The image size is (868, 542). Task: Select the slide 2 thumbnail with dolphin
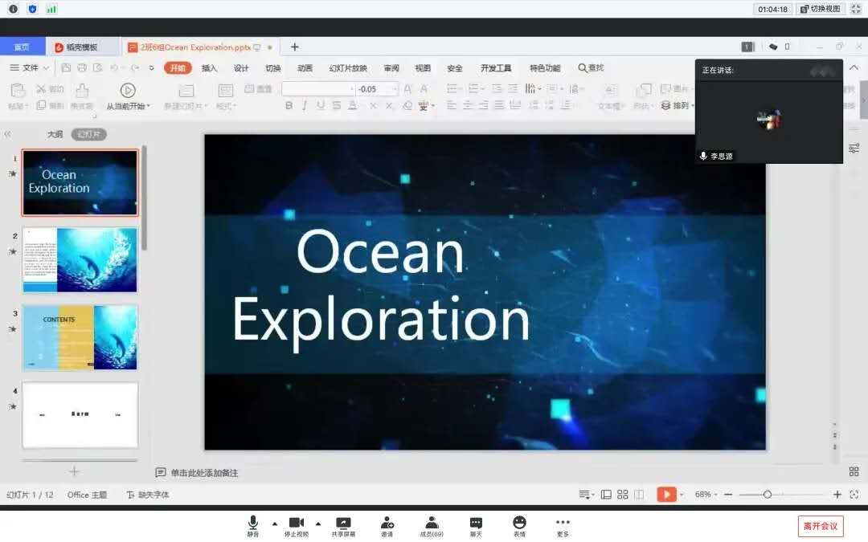(80, 260)
